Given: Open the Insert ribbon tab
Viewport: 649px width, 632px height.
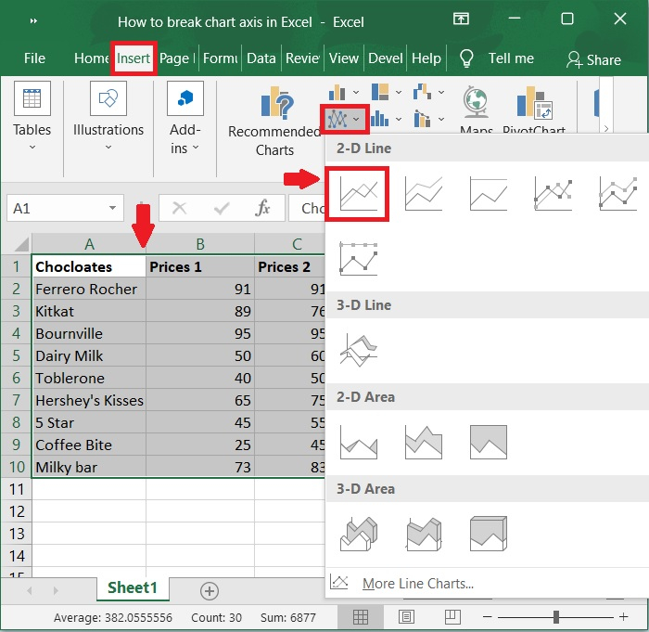Looking at the screenshot, I should (134, 58).
